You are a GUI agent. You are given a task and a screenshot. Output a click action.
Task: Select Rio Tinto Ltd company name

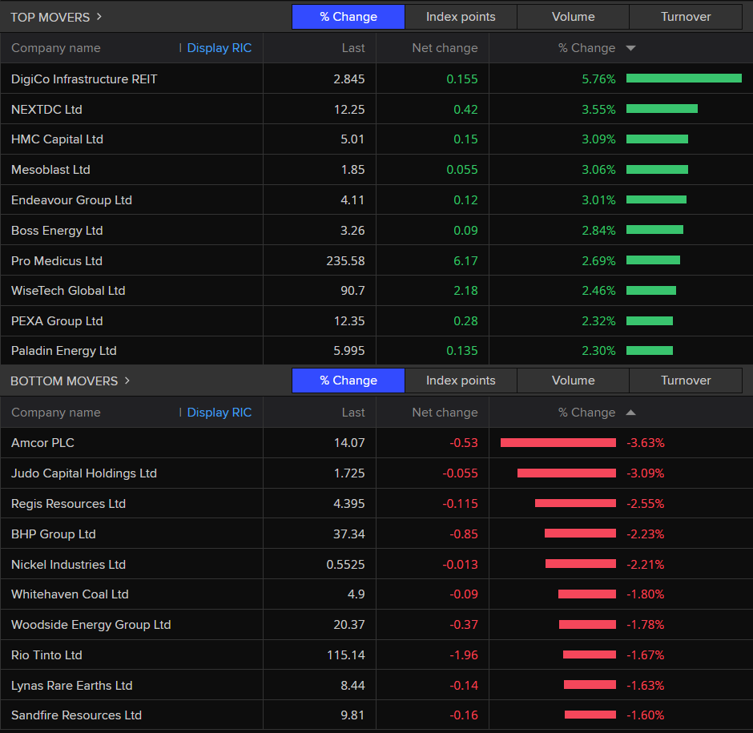point(46,655)
